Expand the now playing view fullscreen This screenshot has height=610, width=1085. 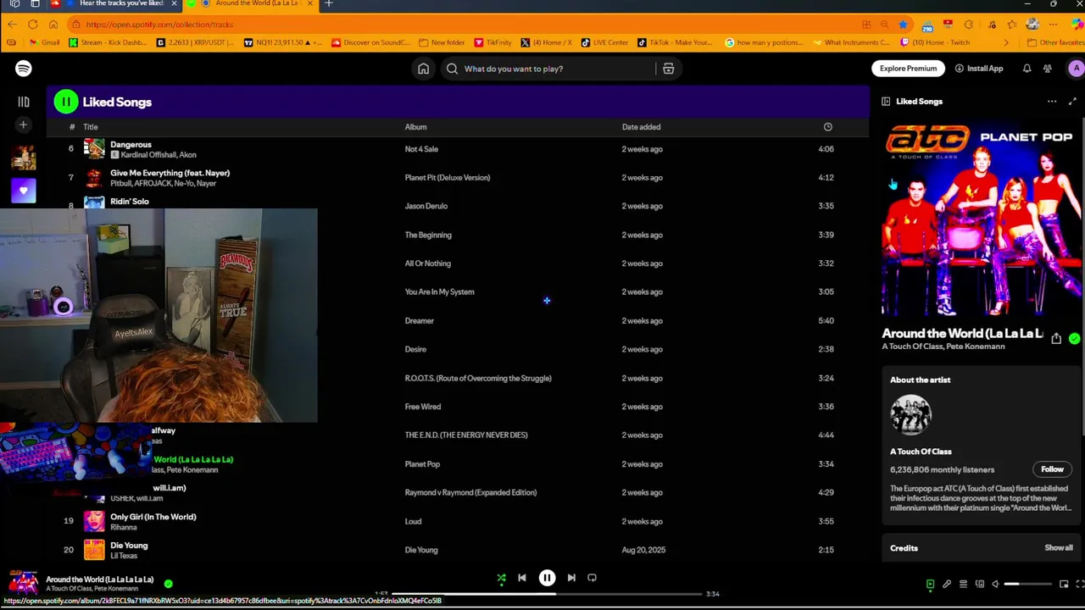1072,102
